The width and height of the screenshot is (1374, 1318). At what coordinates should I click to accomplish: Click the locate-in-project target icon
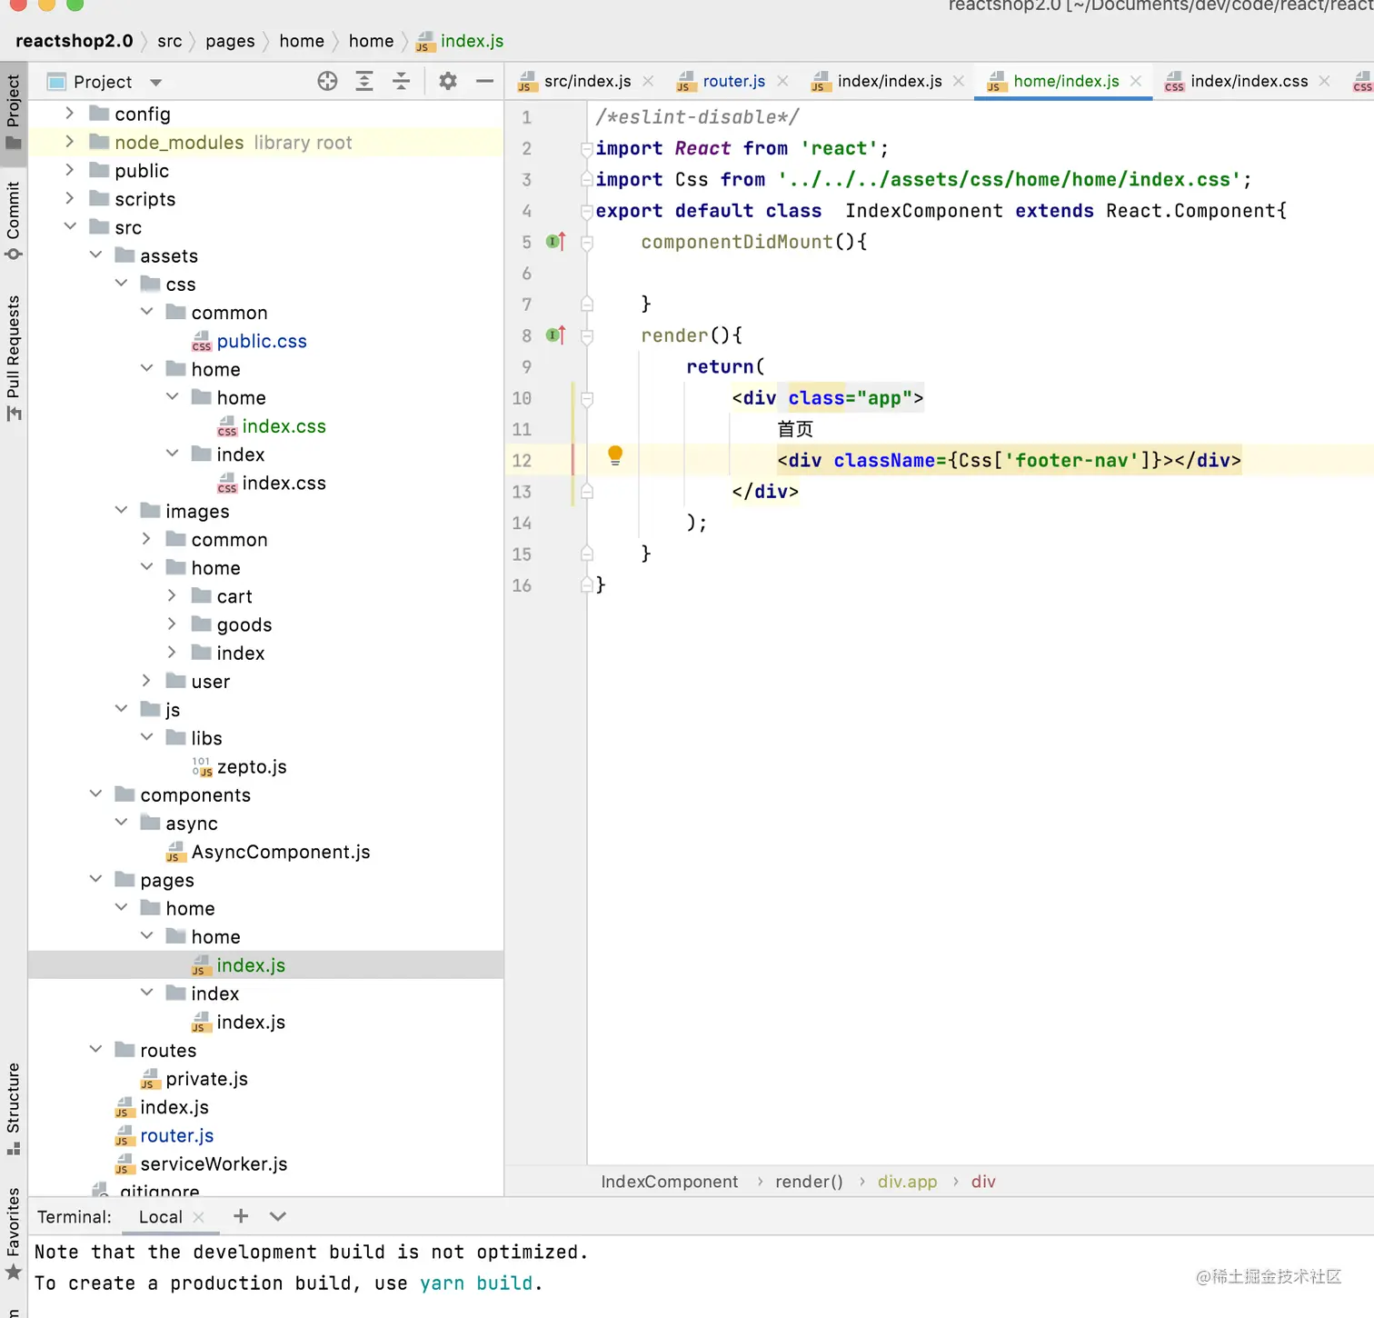click(327, 82)
